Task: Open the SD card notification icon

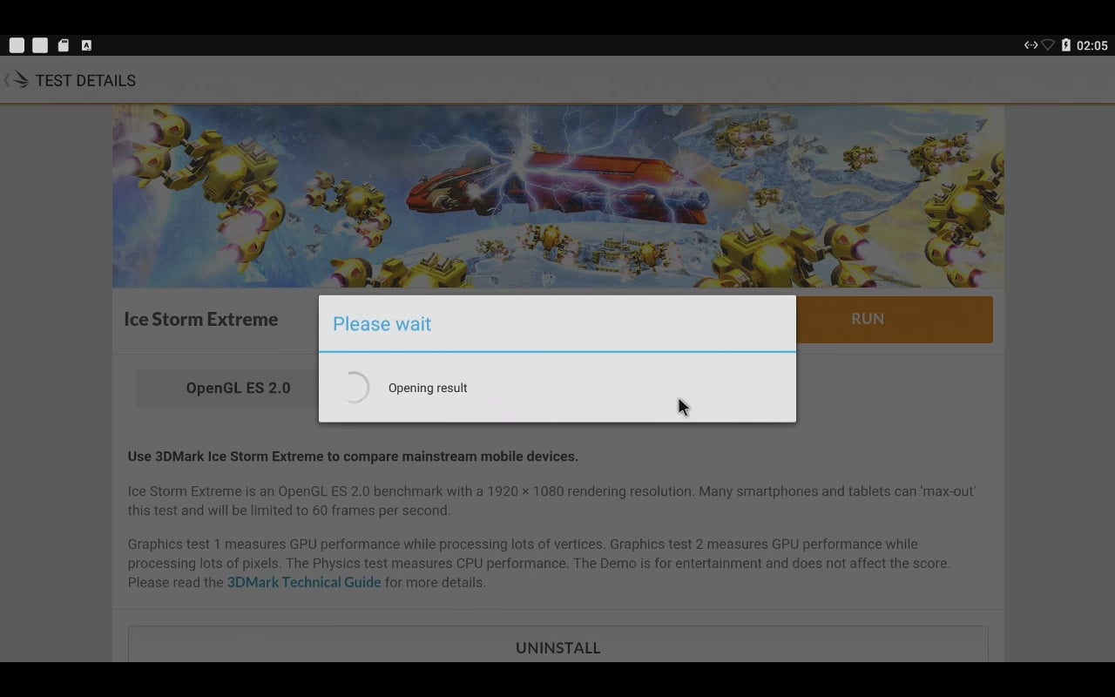Action: pyautogui.click(x=64, y=45)
